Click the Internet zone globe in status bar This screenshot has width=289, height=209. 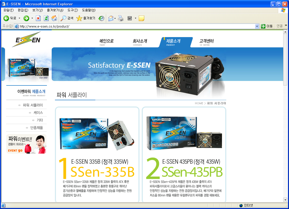click(x=241, y=205)
